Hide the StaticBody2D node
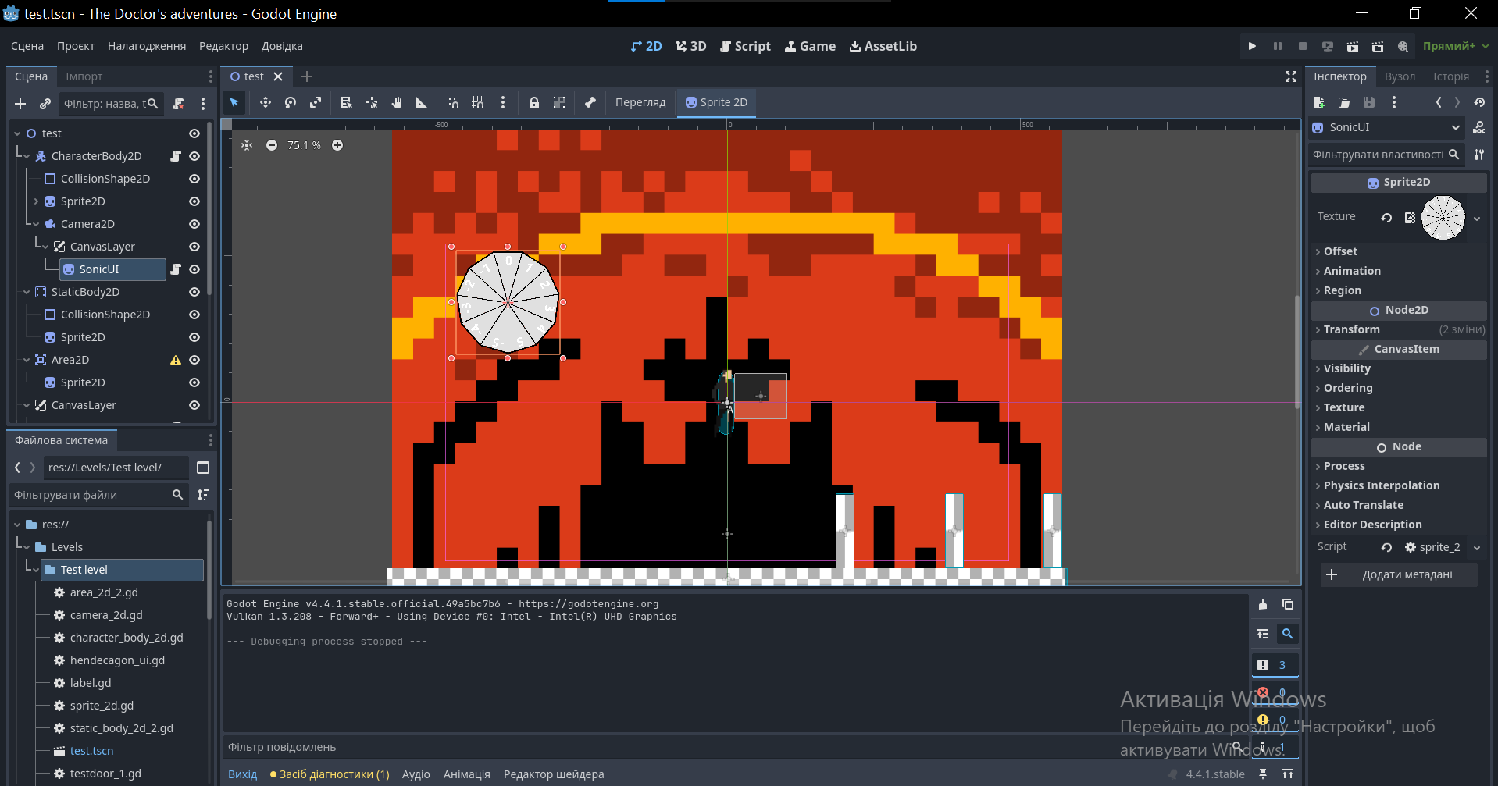The height and width of the screenshot is (786, 1498). tap(194, 292)
